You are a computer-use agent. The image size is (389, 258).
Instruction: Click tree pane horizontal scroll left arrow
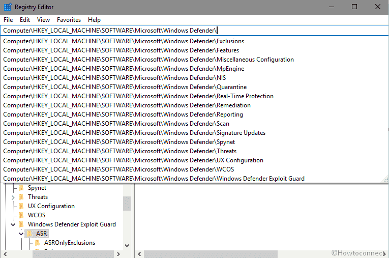(5, 254)
